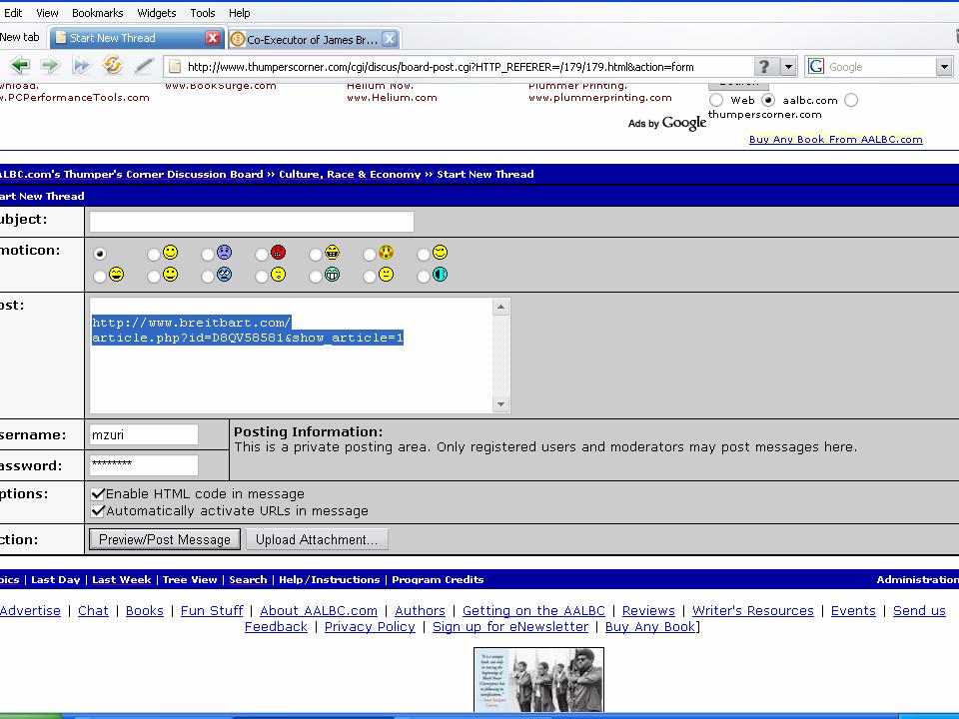Click the page icon in address bar
Viewport: 959px width, 719px height.
tap(175, 66)
